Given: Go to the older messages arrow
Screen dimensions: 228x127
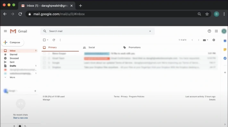Looking at the screenshot, I should [x=198, y=40].
